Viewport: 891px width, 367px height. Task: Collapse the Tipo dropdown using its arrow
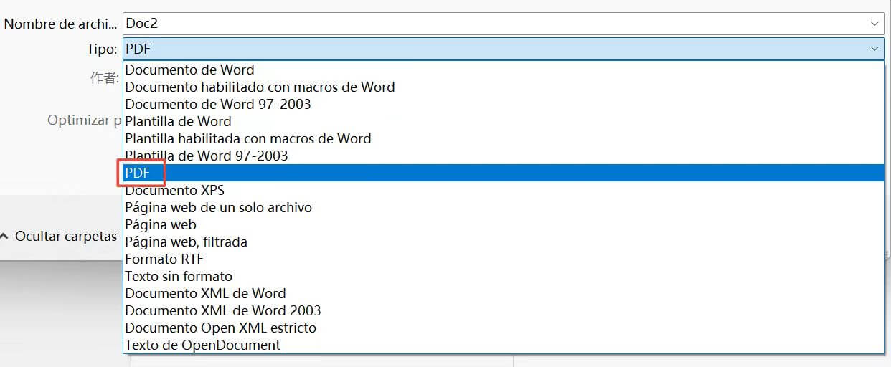(874, 49)
